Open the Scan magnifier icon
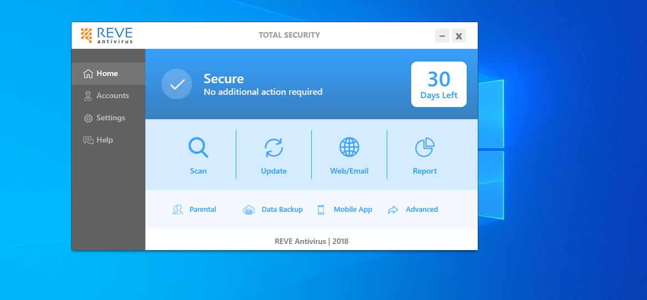 click(198, 148)
